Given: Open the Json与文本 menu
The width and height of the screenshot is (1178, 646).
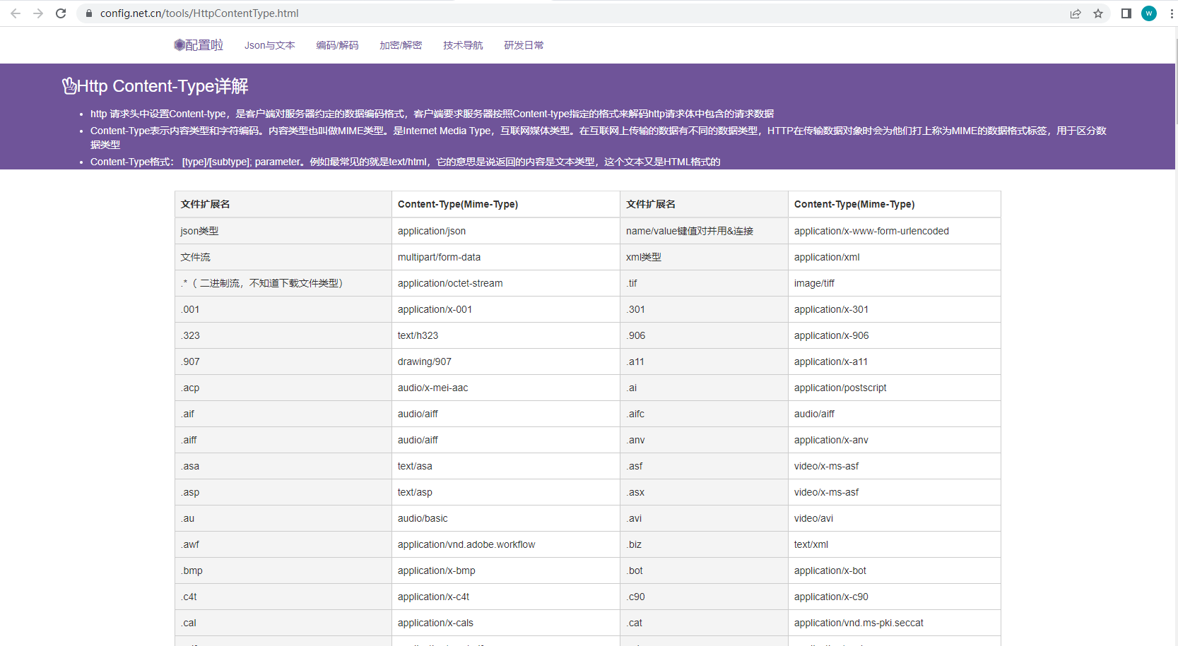Looking at the screenshot, I should [269, 44].
